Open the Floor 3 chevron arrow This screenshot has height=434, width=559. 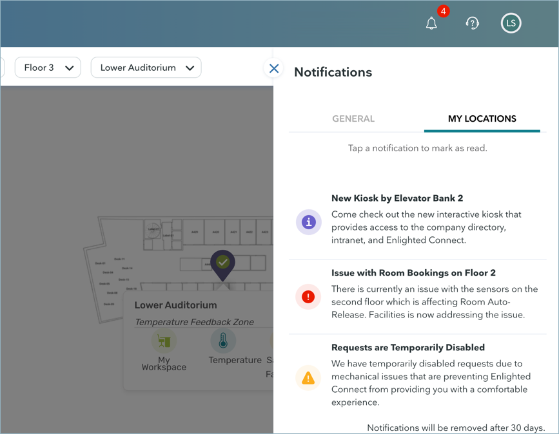click(x=69, y=68)
